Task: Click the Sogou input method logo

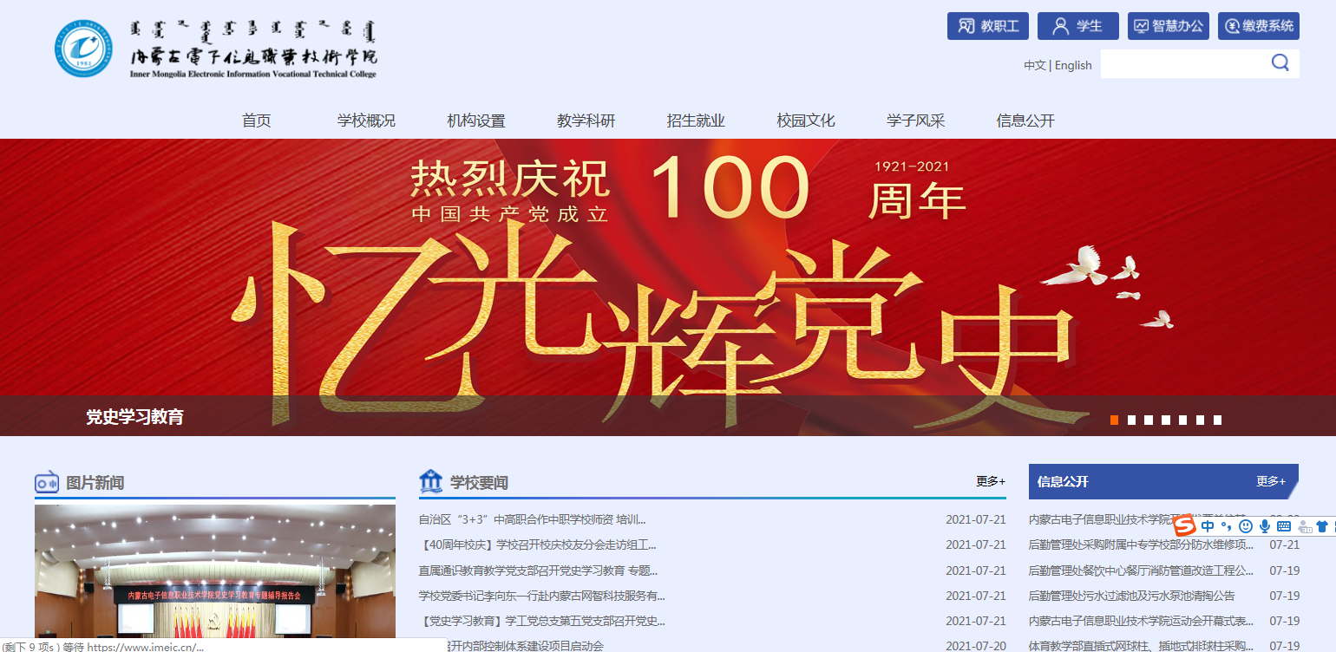Action: [x=1185, y=525]
